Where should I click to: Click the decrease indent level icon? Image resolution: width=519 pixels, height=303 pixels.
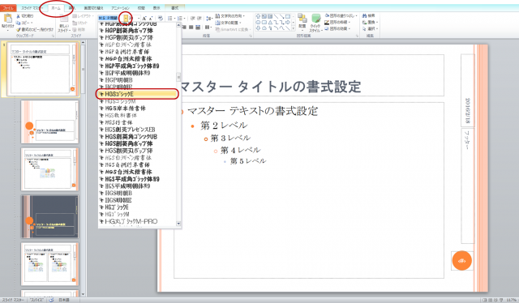click(x=193, y=18)
